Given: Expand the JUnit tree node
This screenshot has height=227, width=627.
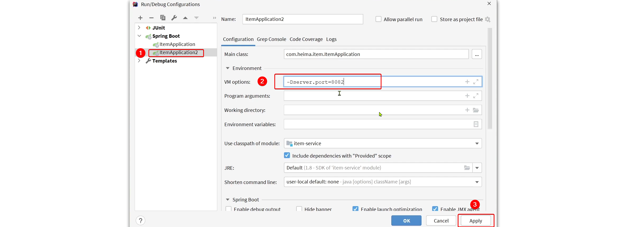Looking at the screenshot, I should point(139,28).
